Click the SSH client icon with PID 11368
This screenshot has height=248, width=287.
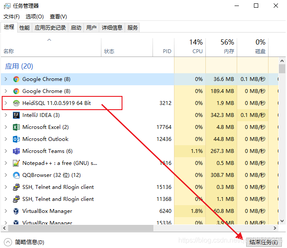[16, 199]
